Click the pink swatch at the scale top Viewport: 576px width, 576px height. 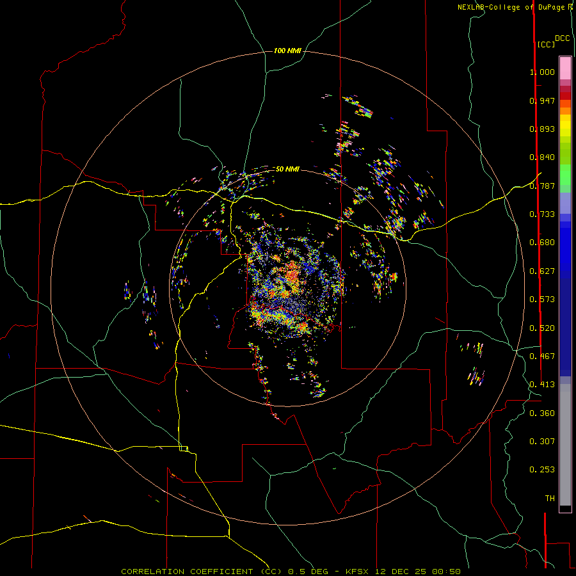pos(565,68)
